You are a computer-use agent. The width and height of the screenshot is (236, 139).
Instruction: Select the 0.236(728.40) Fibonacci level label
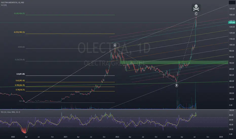click(20, 60)
